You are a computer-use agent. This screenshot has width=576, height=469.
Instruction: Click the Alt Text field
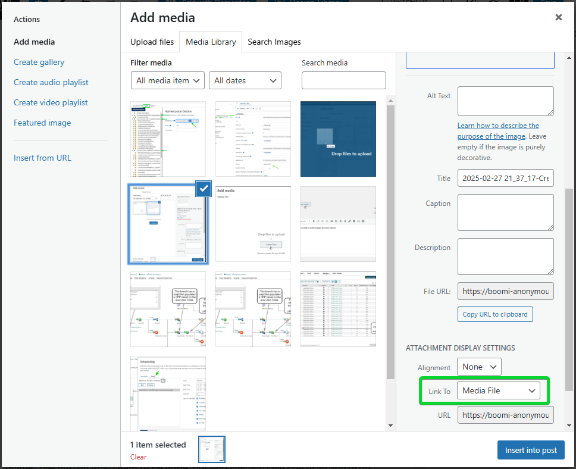505,101
